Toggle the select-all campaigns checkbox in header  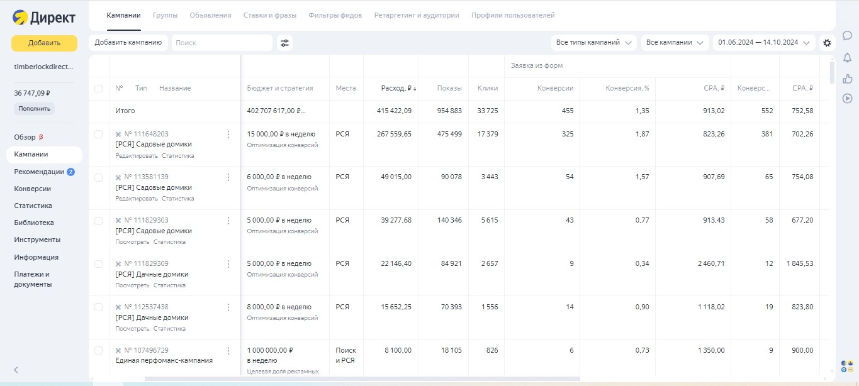coord(98,89)
